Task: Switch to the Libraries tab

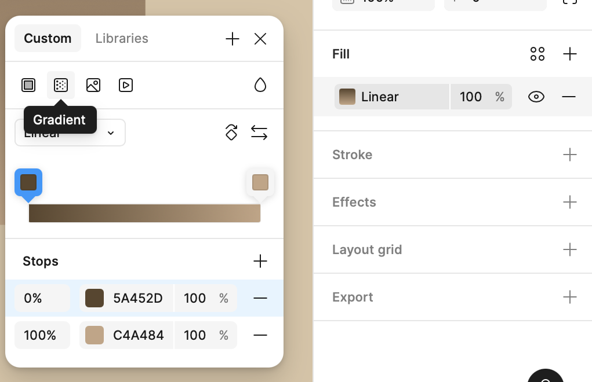Action: coord(122,38)
